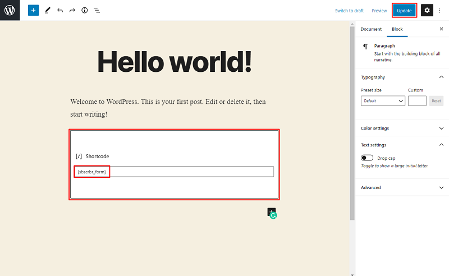Click the Grammarly green icon

tap(273, 215)
